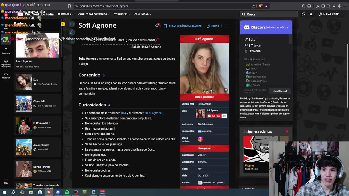
Task: Open Seguimiento de progreso in left rail
Action: (x=6, y=63)
